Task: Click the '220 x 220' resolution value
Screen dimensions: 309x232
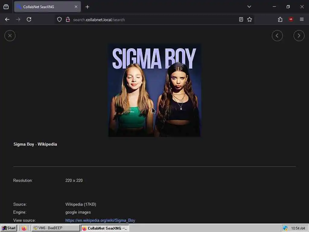Action: click(x=74, y=181)
